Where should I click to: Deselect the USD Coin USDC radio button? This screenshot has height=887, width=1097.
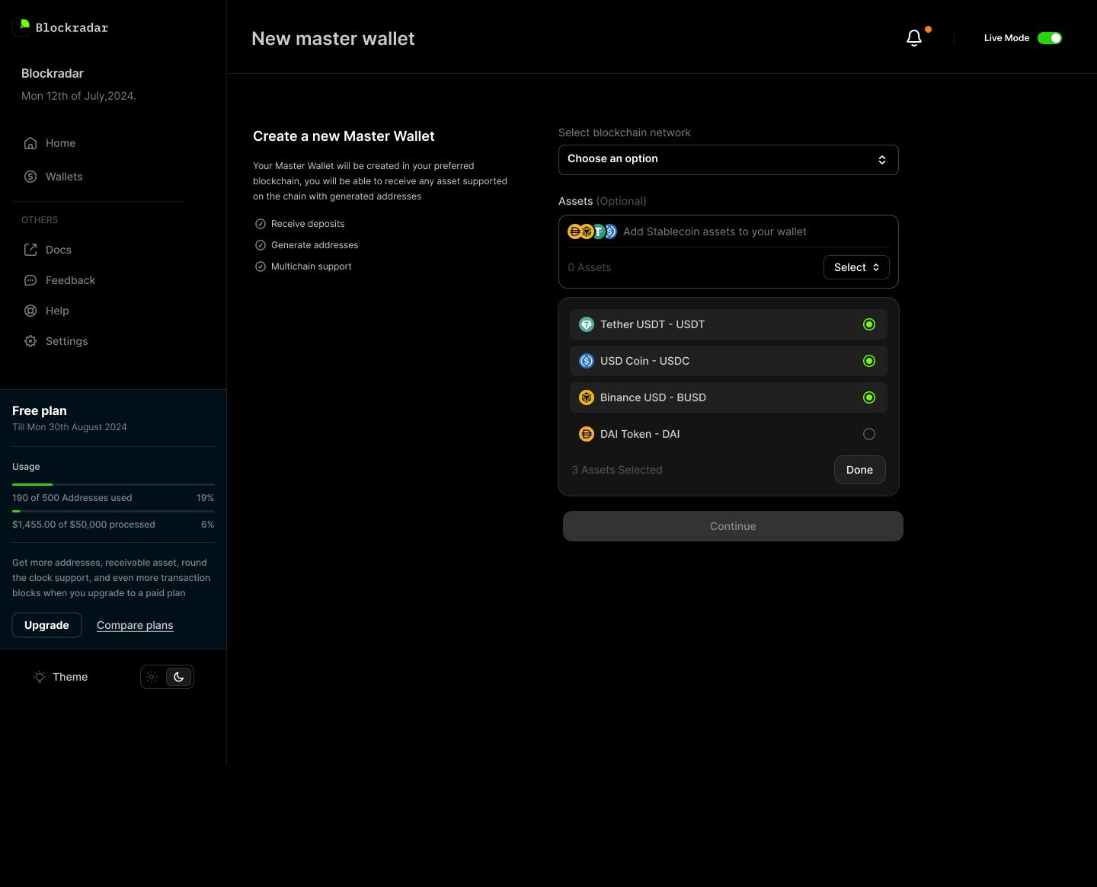point(869,361)
